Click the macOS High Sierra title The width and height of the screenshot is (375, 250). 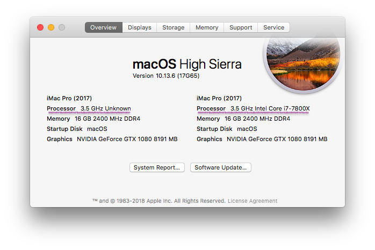(x=187, y=64)
